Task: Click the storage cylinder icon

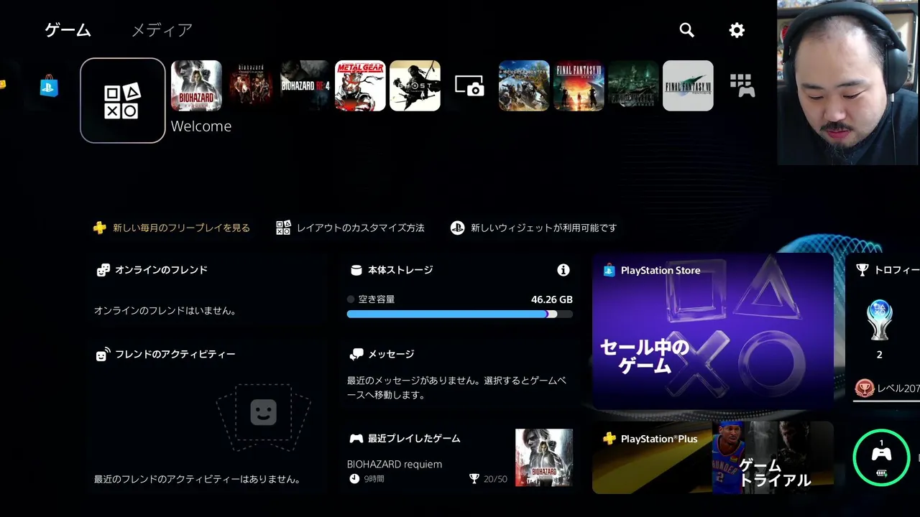Action: (356, 270)
